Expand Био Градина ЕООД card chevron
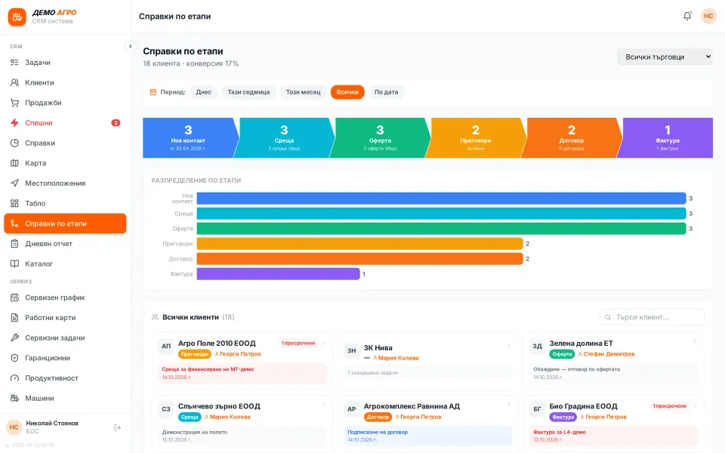Screen dimensions: 725x453 [695, 406]
